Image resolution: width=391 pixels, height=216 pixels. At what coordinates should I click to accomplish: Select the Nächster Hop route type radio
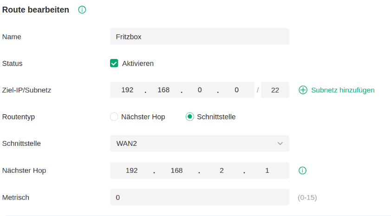click(x=114, y=117)
